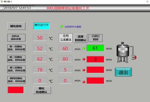150x102 pixels.
Task: Click the 糖化完成确认 button
Action: click(42, 90)
